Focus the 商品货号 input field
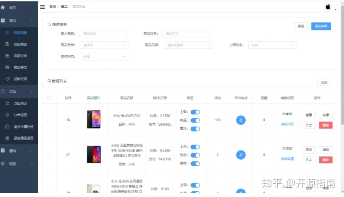Screen dimensions: 344x197 (186, 34)
